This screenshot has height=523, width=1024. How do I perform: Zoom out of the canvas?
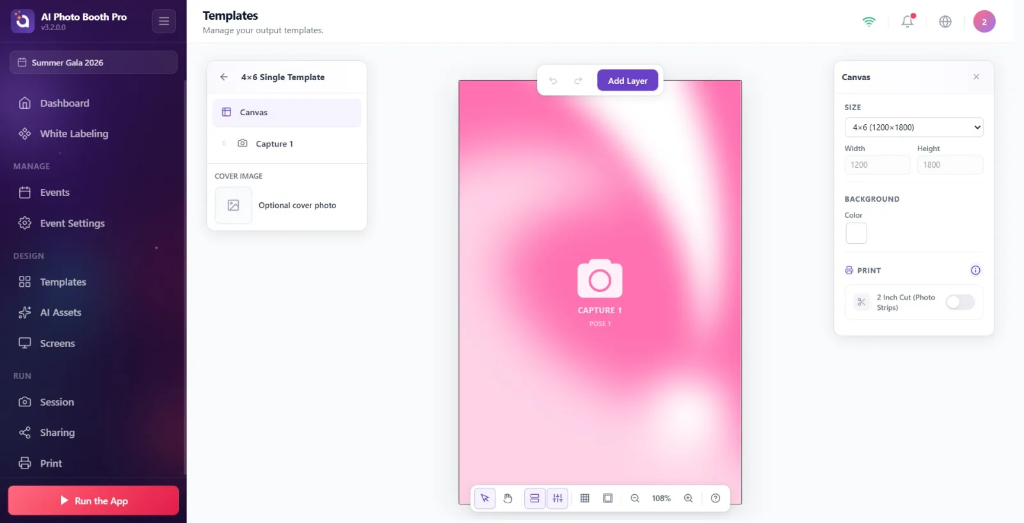tap(635, 498)
